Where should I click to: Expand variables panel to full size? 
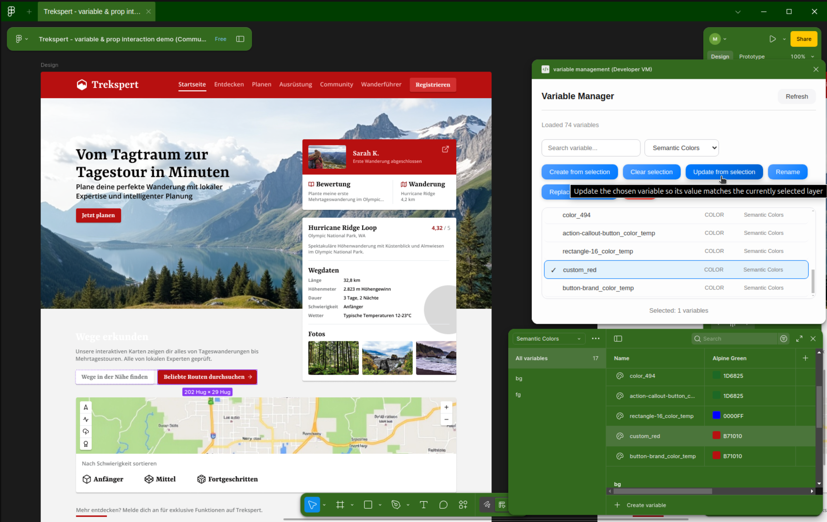click(x=799, y=339)
